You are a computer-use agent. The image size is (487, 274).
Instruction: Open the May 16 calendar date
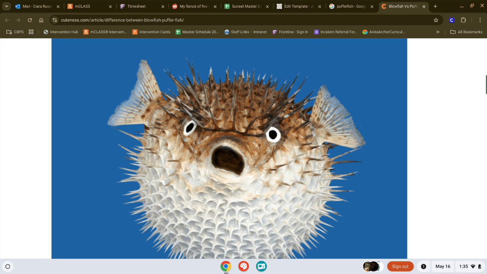(443, 266)
